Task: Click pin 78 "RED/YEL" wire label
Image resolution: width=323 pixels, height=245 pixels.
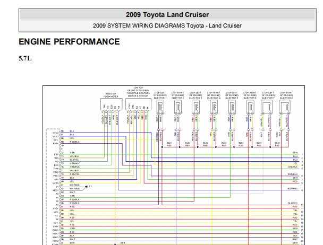Action: [x=74, y=174]
